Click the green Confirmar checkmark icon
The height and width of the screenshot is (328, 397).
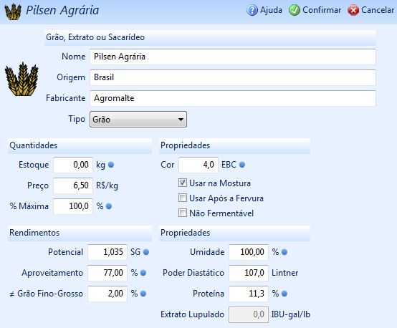point(295,10)
